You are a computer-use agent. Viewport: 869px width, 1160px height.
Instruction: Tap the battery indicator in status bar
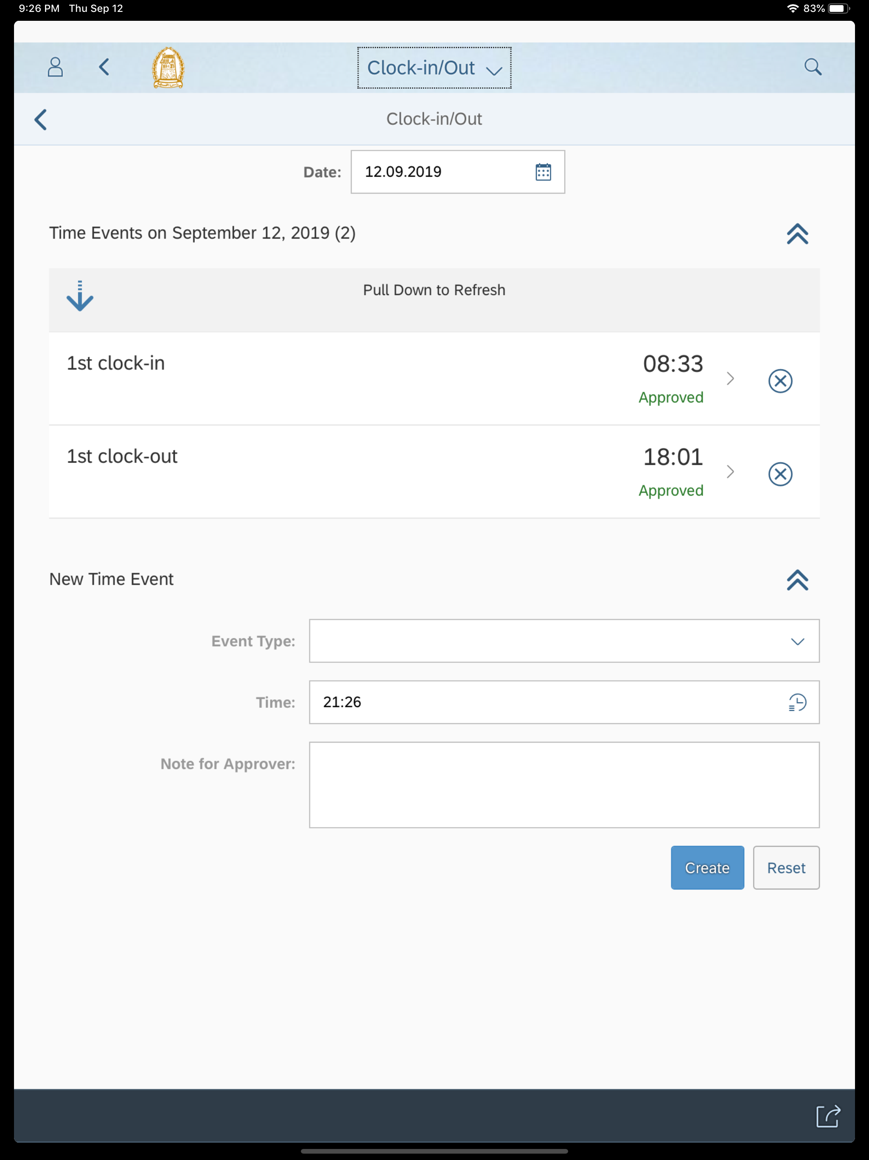pyautogui.click(x=838, y=8)
